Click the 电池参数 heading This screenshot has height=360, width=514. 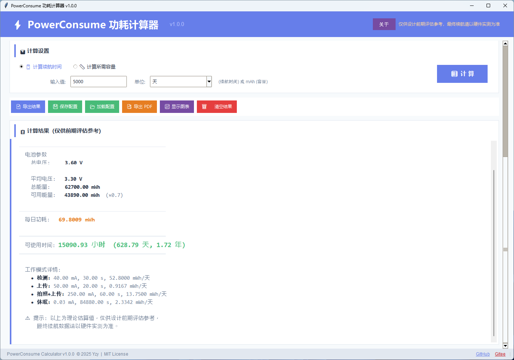[36, 154]
